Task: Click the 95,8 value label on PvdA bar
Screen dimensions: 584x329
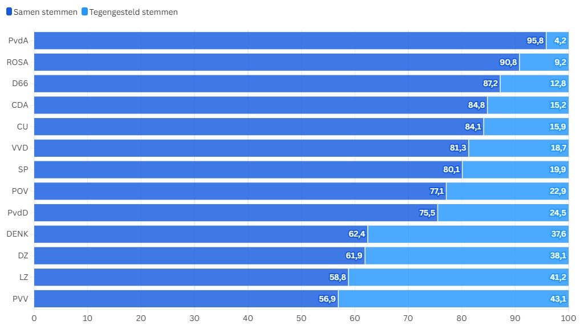Action: 535,40
